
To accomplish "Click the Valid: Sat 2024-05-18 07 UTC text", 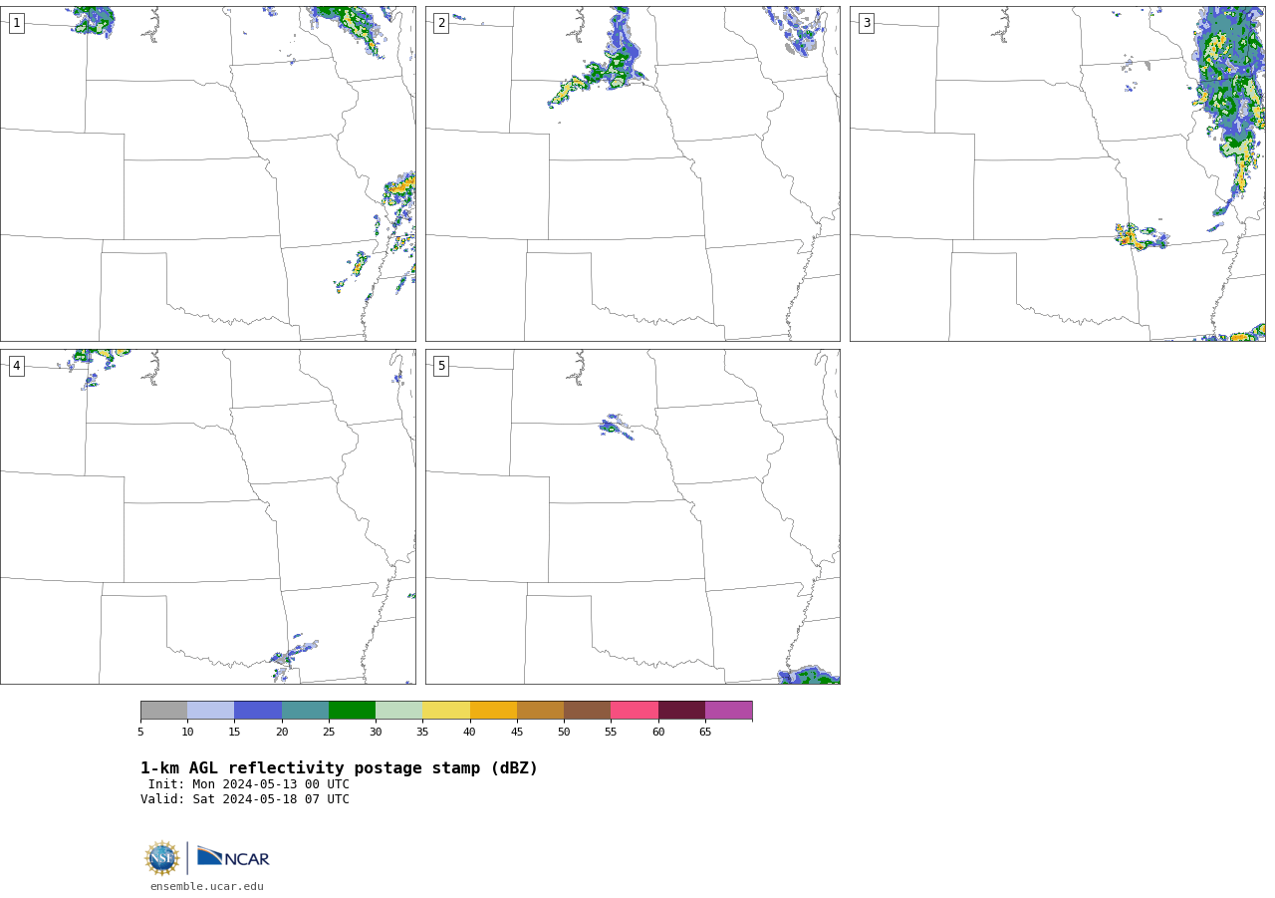I will (245, 799).
